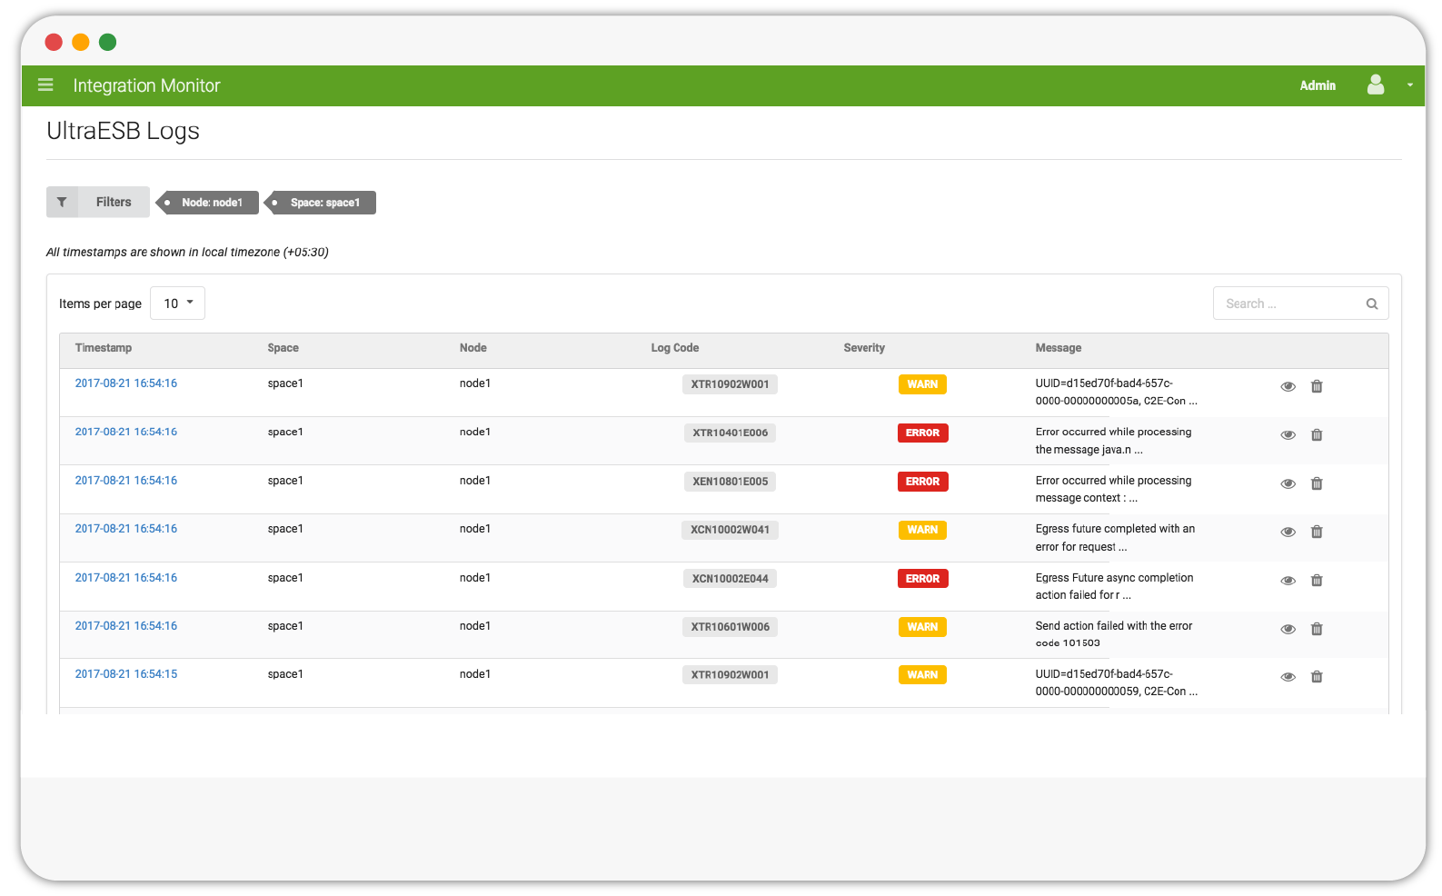Click WARN badge in XCN10002W041 row
This screenshot has height=896, width=1442.
point(922,530)
